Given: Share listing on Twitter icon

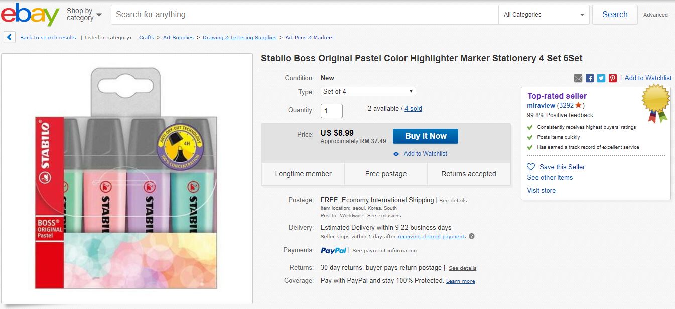Looking at the screenshot, I should [x=601, y=78].
